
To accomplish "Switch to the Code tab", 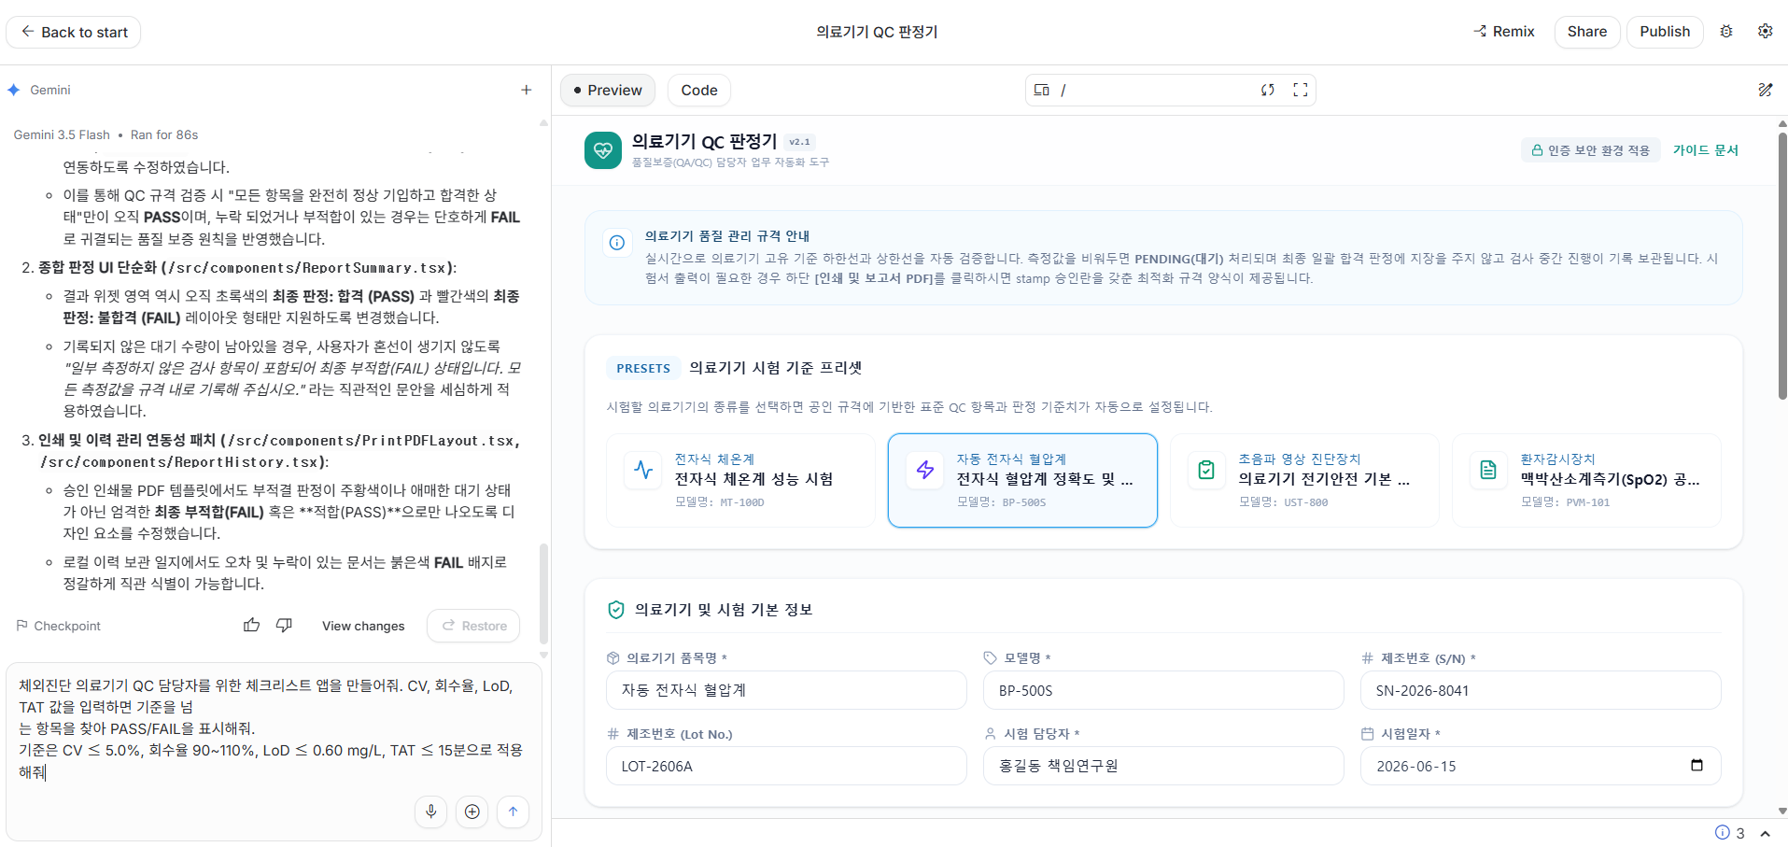I will tap(699, 91).
